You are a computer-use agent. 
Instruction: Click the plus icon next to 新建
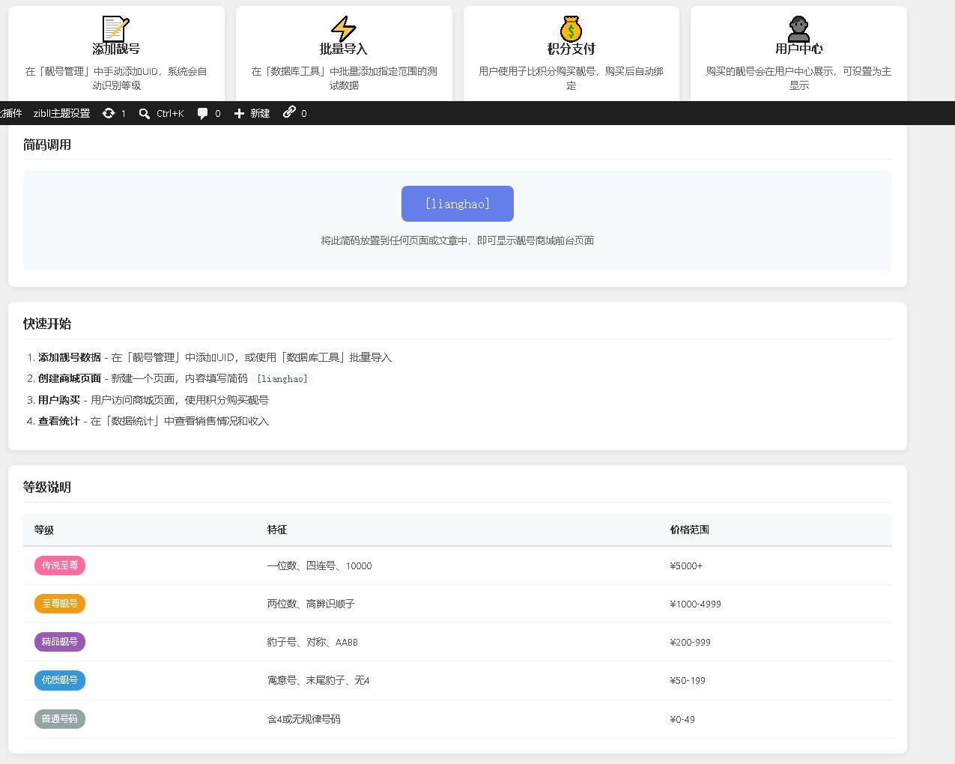pyautogui.click(x=239, y=113)
